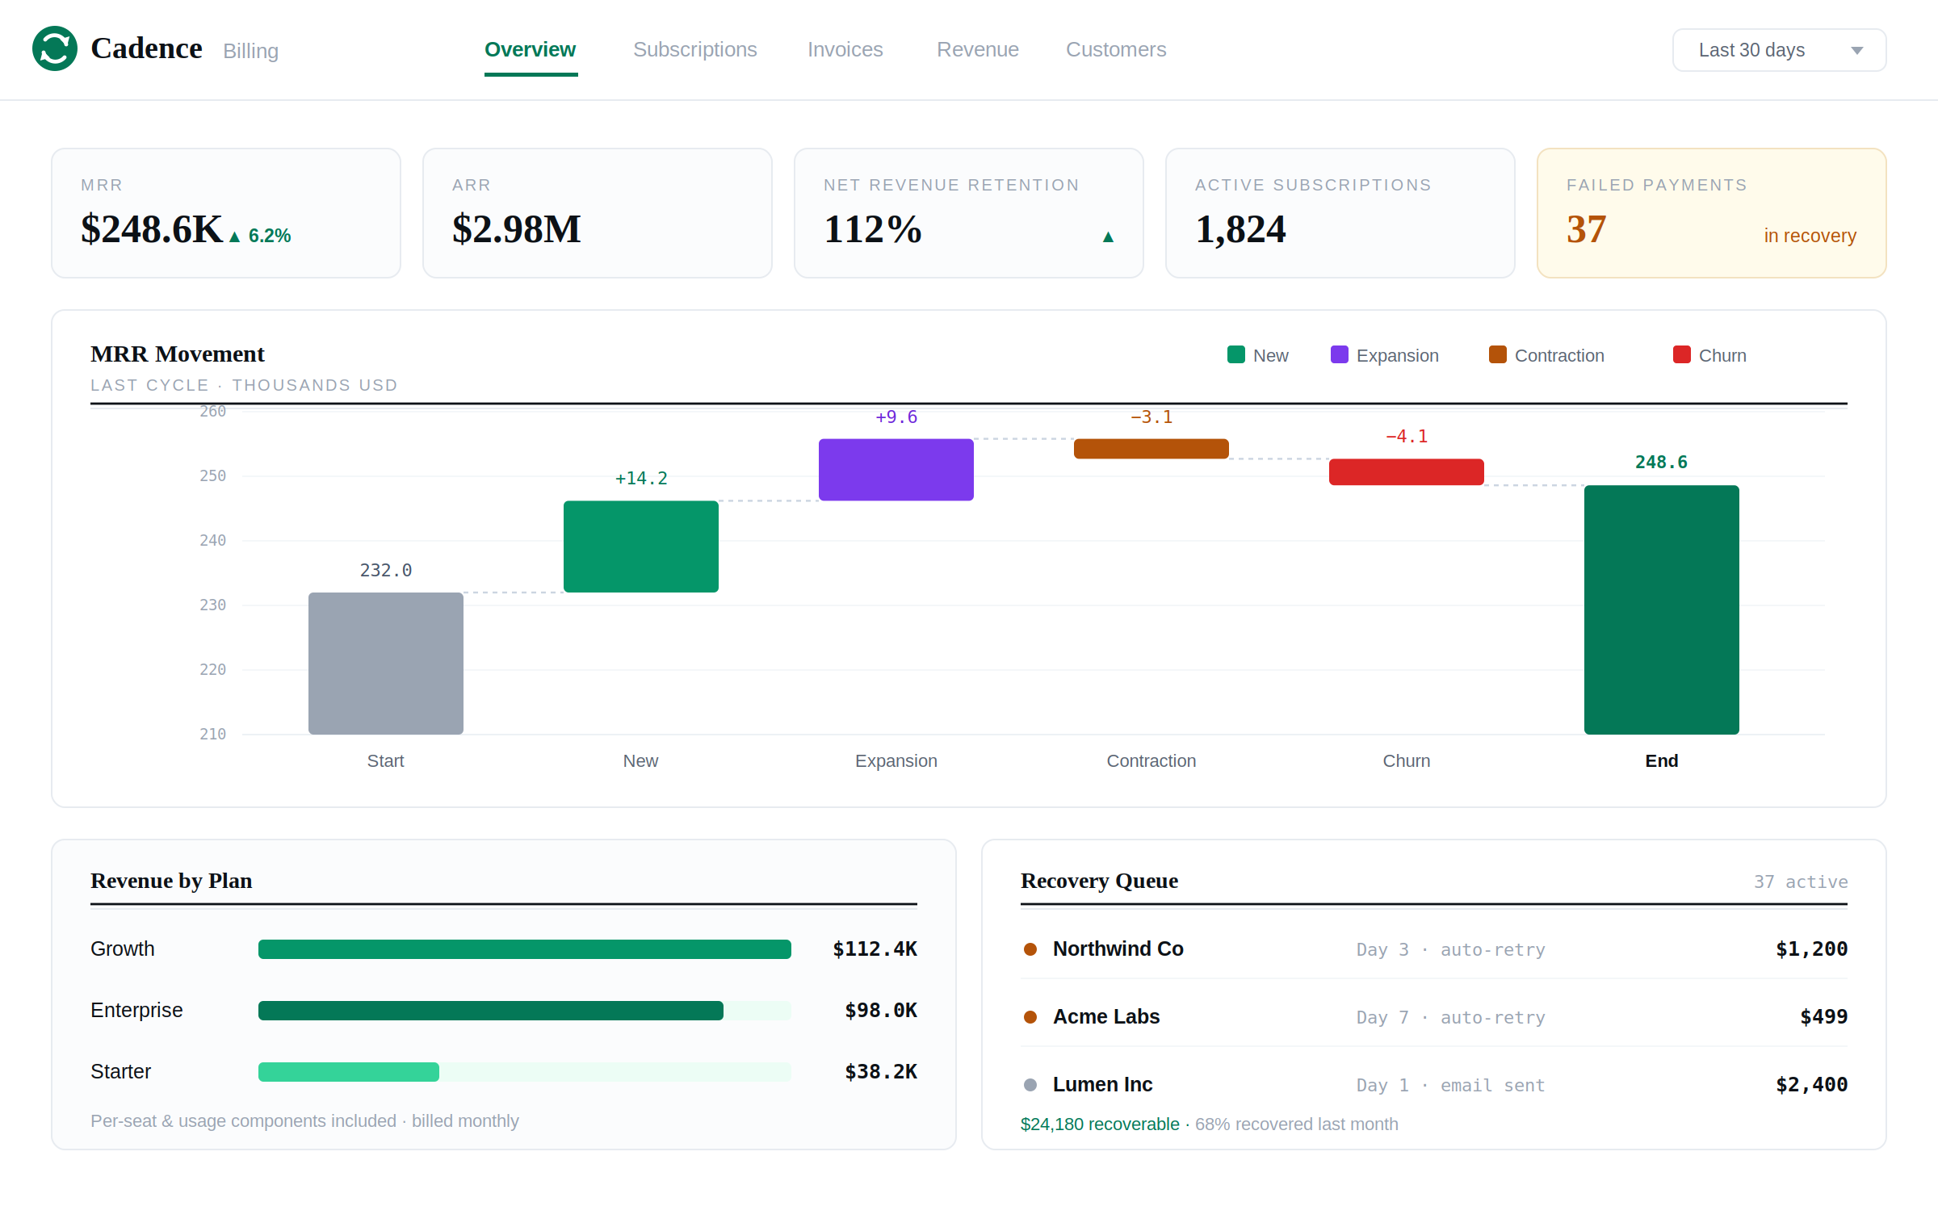Click the $98.0K Enterprise value

tap(881, 1011)
